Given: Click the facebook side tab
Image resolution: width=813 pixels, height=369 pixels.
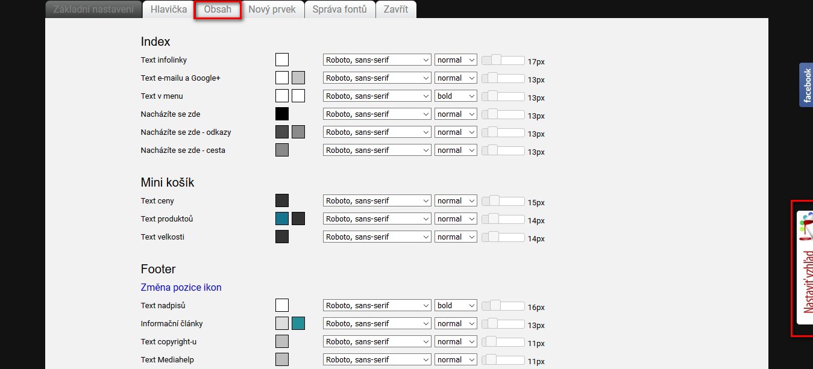Looking at the screenshot, I should click(x=806, y=85).
